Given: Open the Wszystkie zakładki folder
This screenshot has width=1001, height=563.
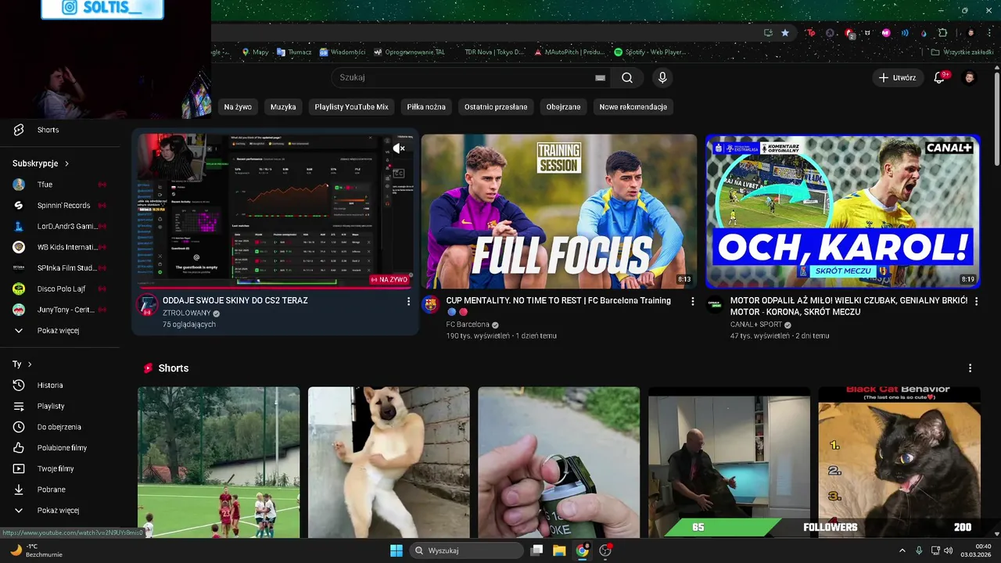Looking at the screenshot, I should tap(962, 52).
